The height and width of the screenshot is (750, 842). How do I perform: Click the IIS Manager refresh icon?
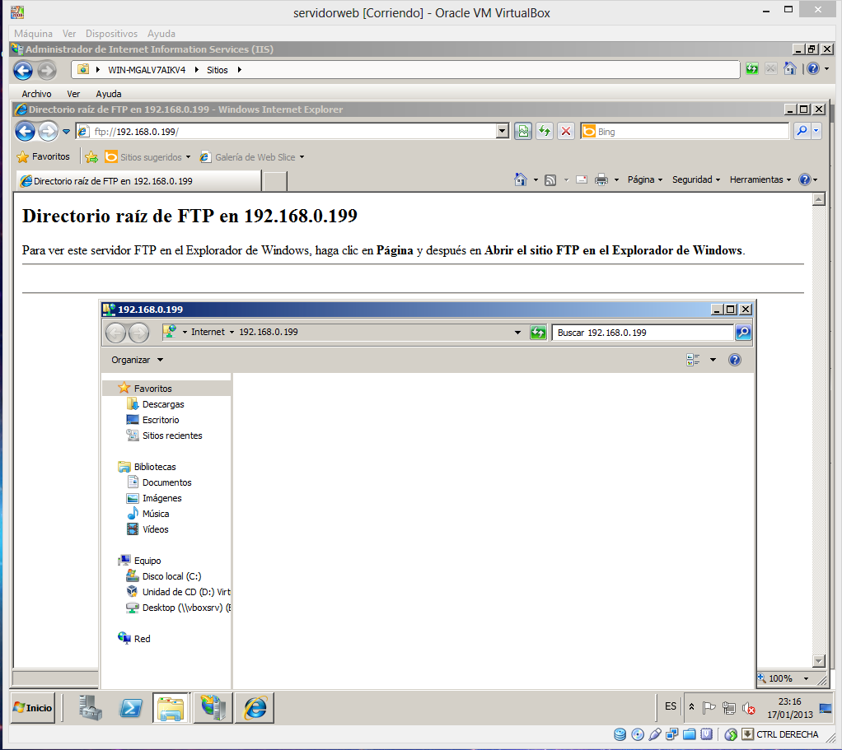tap(751, 68)
